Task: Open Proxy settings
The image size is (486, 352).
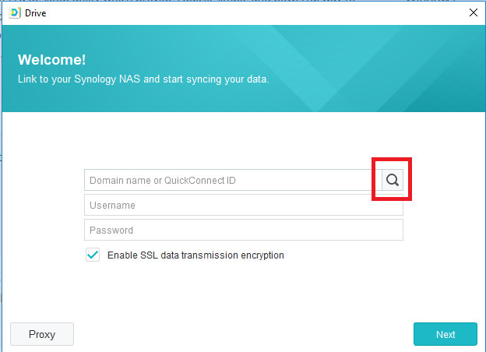Action: pyautogui.click(x=42, y=334)
